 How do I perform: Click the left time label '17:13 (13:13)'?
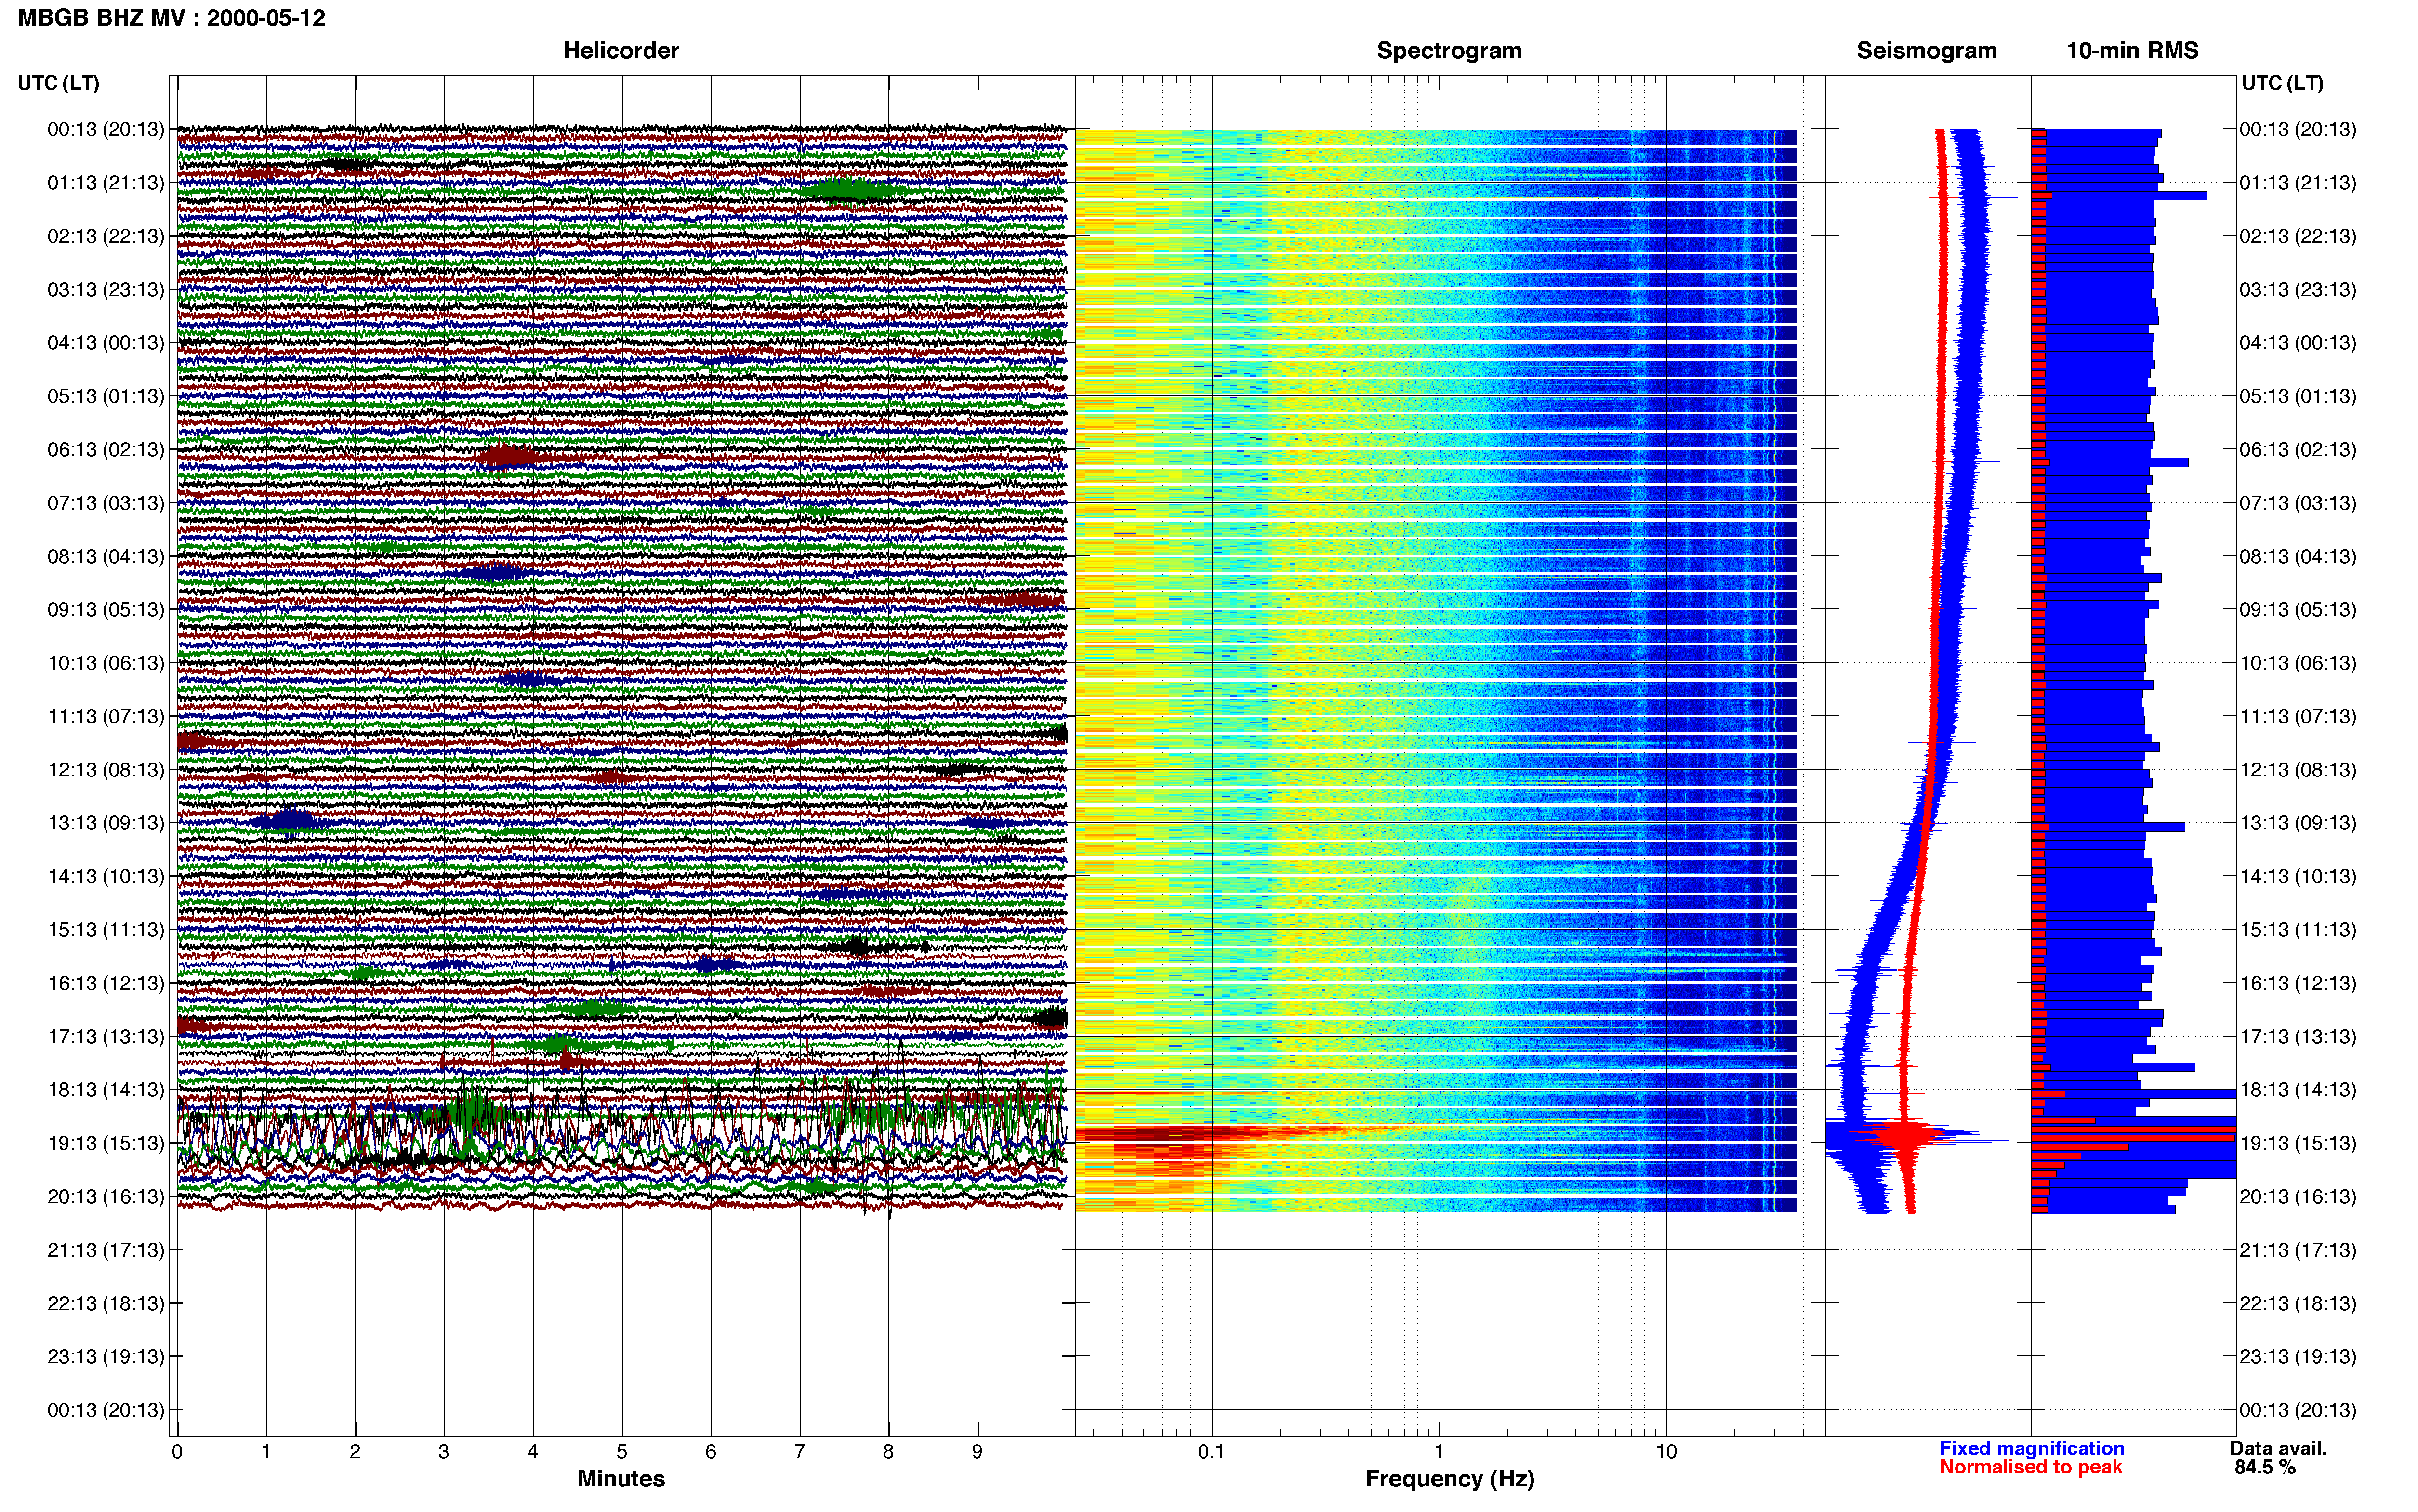point(106,1037)
